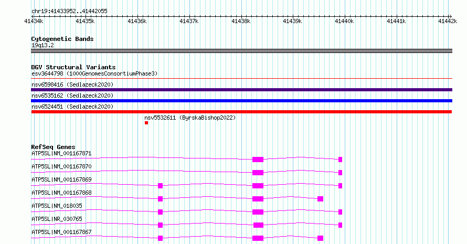Click the 41434k ruler tick label

coord(34,21)
